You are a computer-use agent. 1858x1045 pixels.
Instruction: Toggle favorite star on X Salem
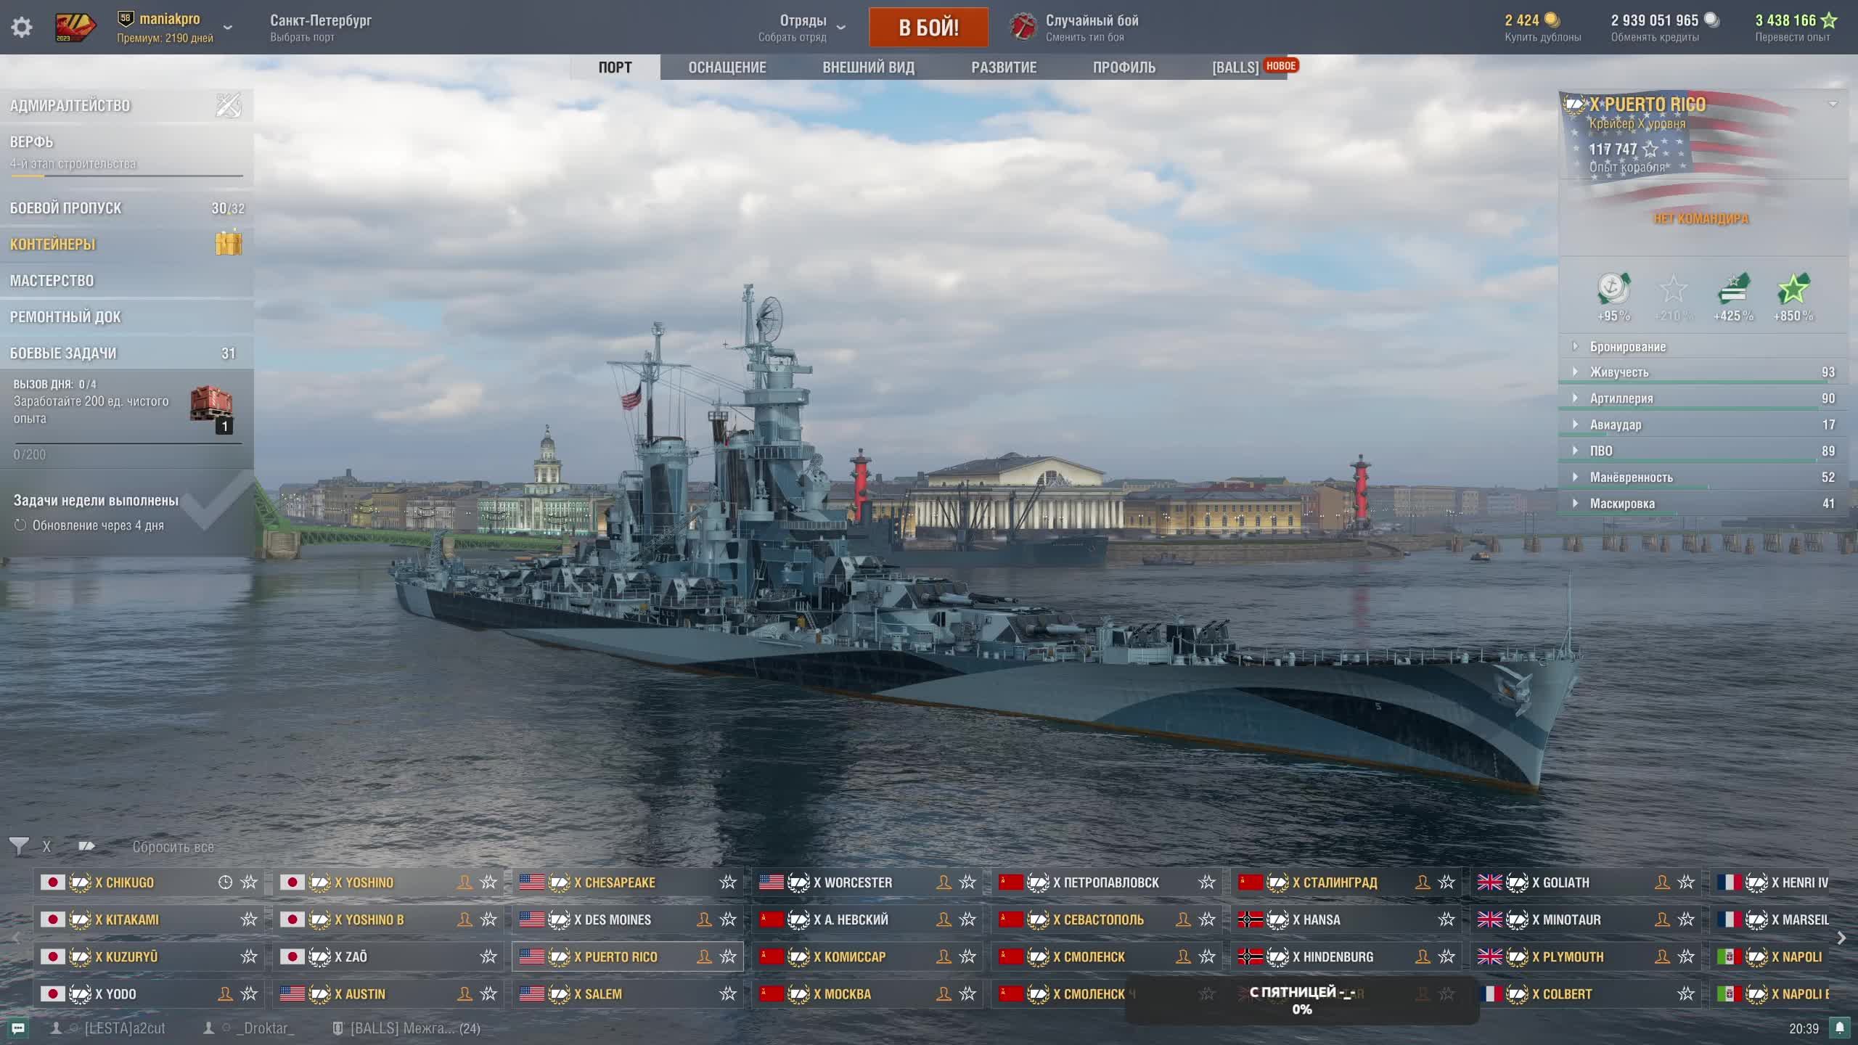[727, 994]
